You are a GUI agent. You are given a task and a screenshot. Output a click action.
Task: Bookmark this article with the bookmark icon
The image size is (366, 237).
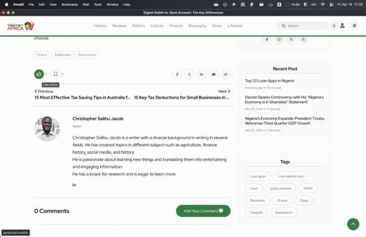coord(55,74)
